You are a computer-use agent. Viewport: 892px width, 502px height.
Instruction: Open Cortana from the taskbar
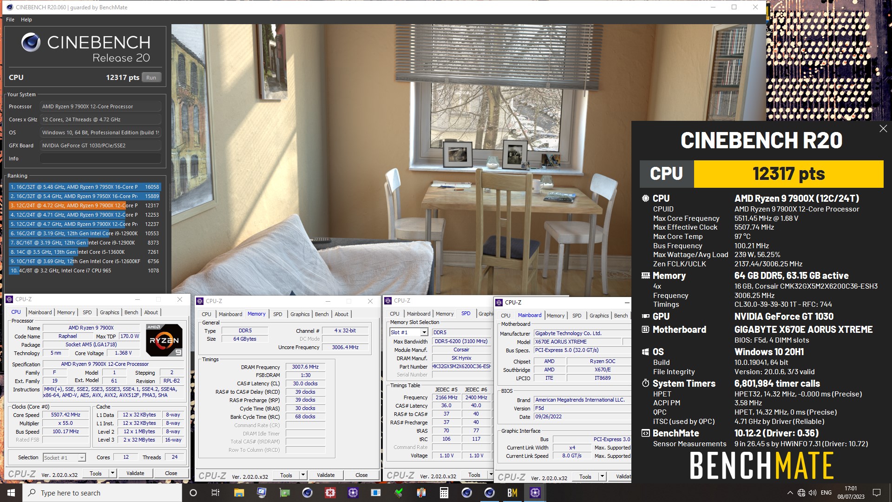click(x=193, y=493)
